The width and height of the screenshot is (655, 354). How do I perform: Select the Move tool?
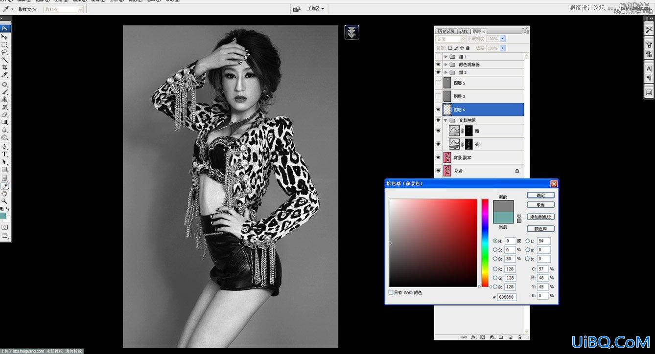[5, 37]
